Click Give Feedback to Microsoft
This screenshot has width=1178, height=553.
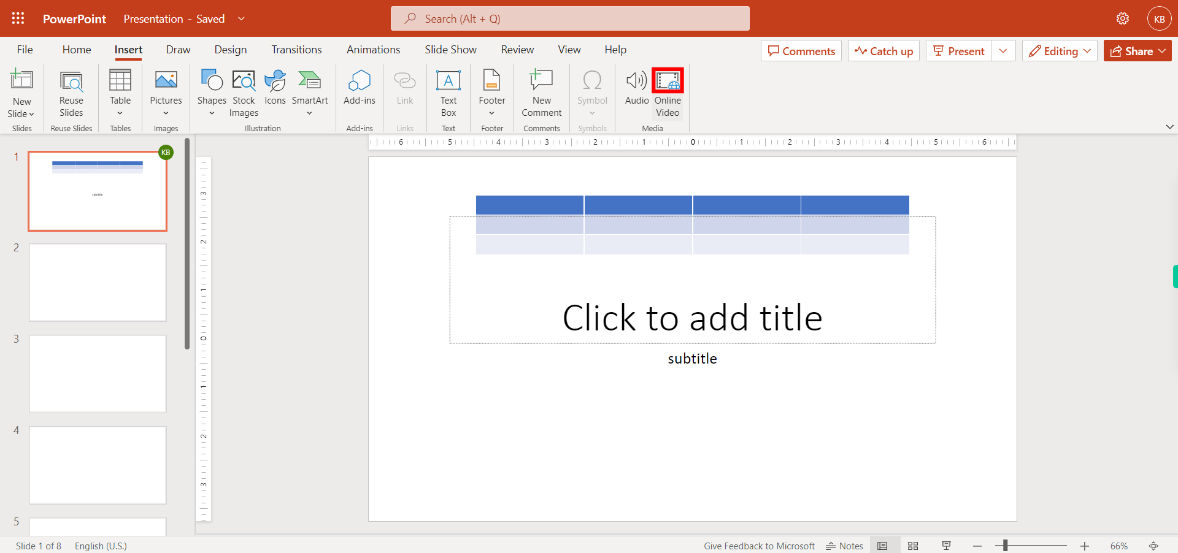tap(759, 546)
